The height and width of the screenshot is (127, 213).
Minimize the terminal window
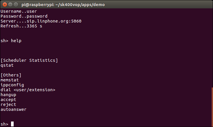(10, 4)
